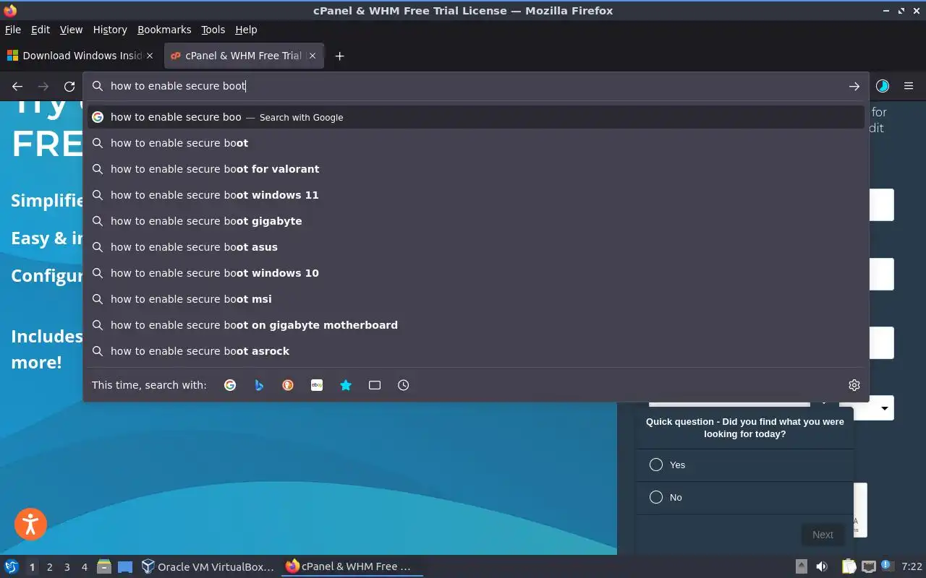
Task: Open the file manager in the taskbar
Action: [104, 566]
